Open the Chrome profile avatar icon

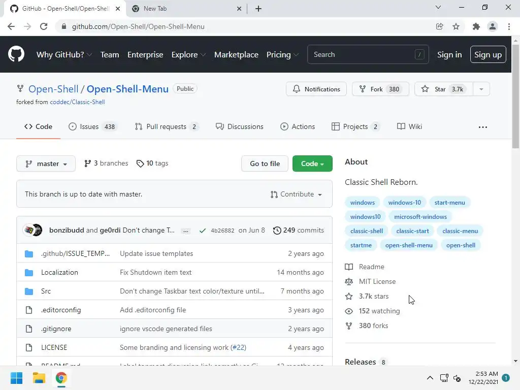(x=493, y=26)
